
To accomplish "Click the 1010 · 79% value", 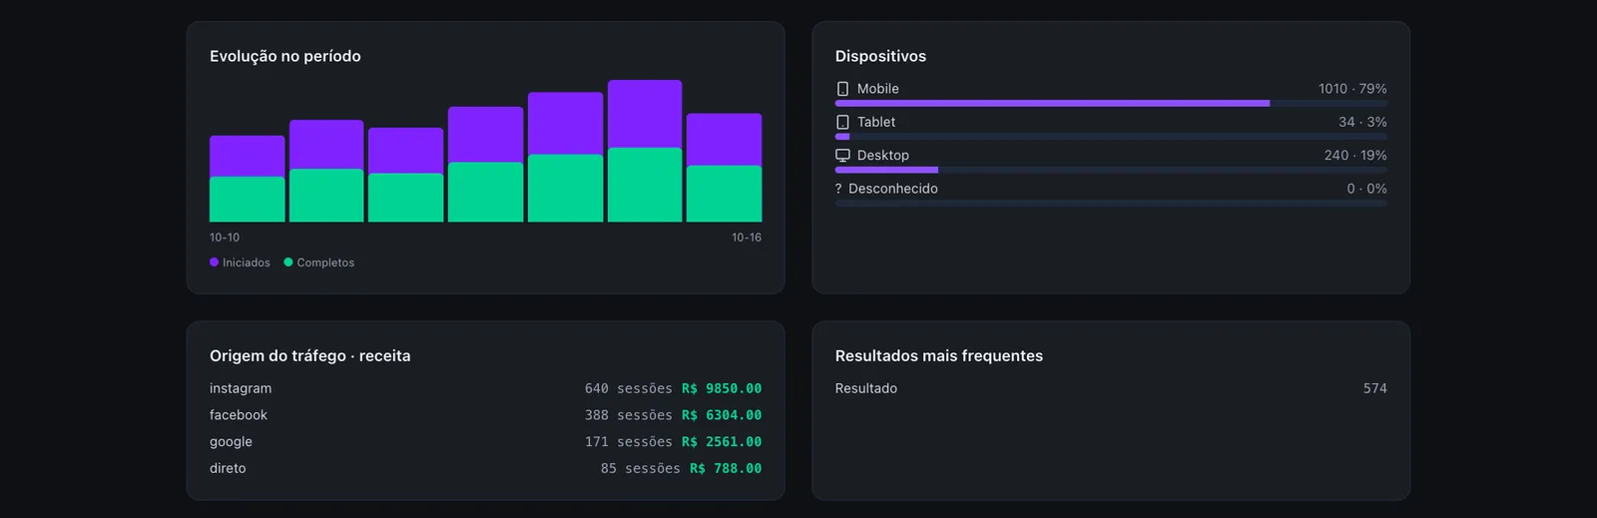I will [x=1352, y=89].
